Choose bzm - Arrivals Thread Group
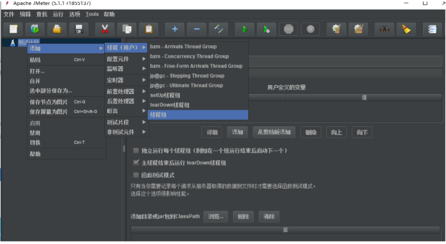Image resolution: width=446 pixels, height=244 pixels. (x=197, y=46)
